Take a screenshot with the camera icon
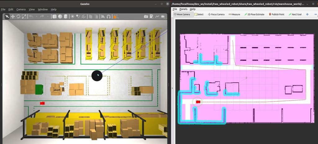Screen dimensions: 318x144 (146, 16)
